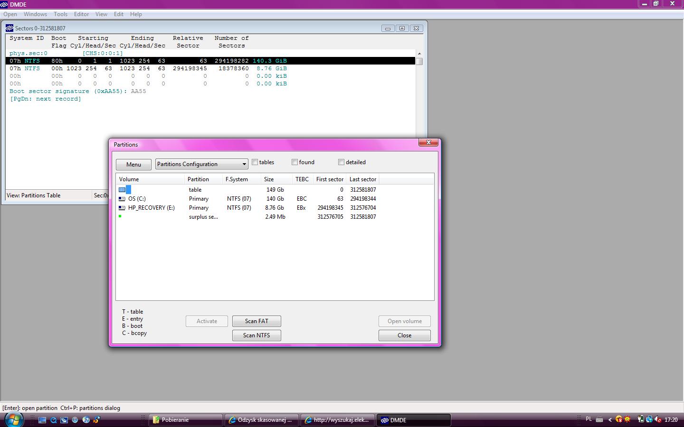Click the Boot sector signature line
This screenshot has width=684, height=427.
coord(78,91)
